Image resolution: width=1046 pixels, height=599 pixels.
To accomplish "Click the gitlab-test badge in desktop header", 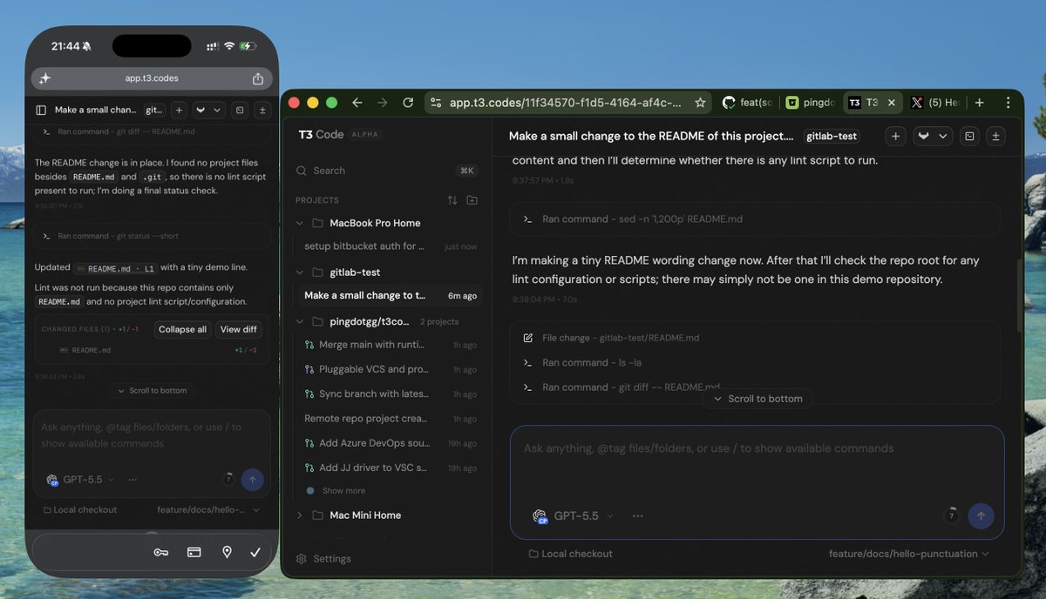I will point(832,136).
